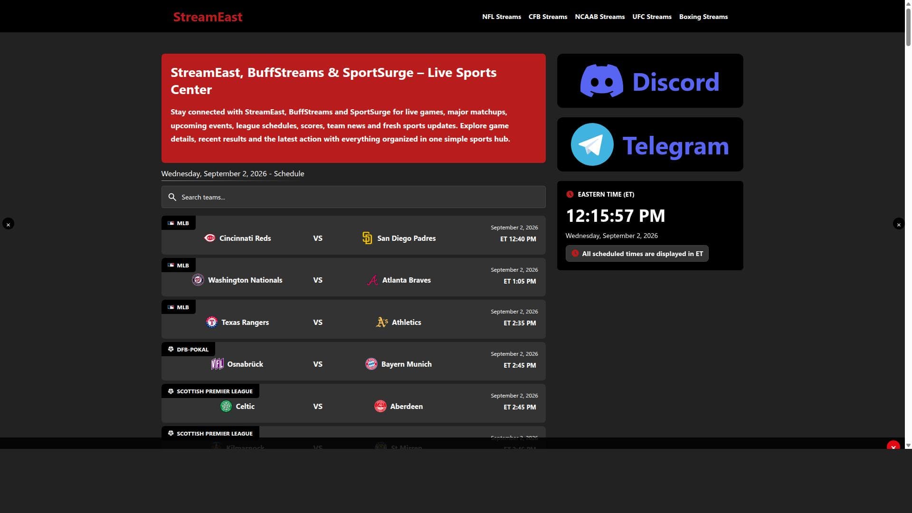The width and height of the screenshot is (912, 513).
Task: Click the Osnabrück club crest
Action: tap(217, 364)
